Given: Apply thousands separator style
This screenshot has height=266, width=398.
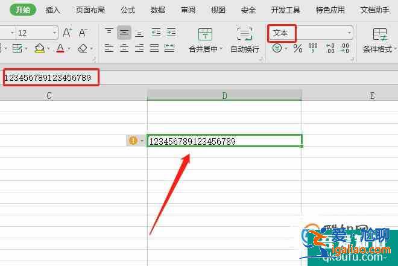Looking at the screenshot, I should tap(313, 48).
